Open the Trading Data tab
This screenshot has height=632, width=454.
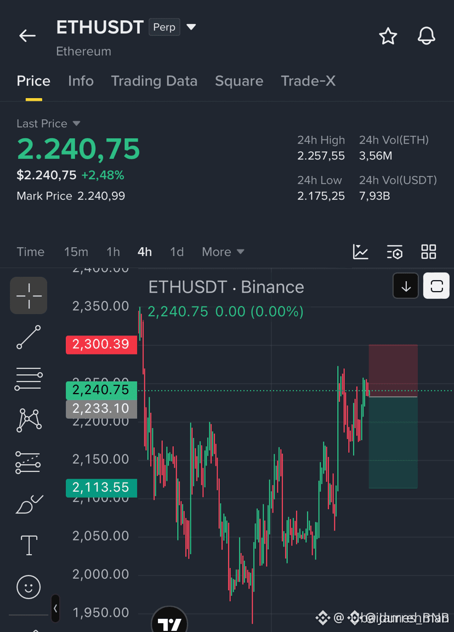pyautogui.click(x=154, y=81)
